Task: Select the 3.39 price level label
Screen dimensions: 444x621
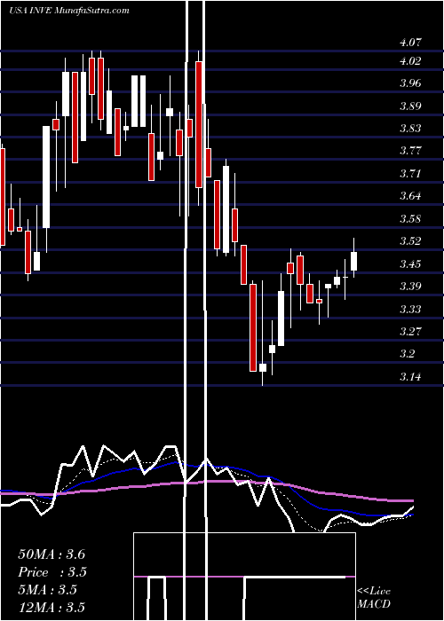Action: tap(410, 287)
